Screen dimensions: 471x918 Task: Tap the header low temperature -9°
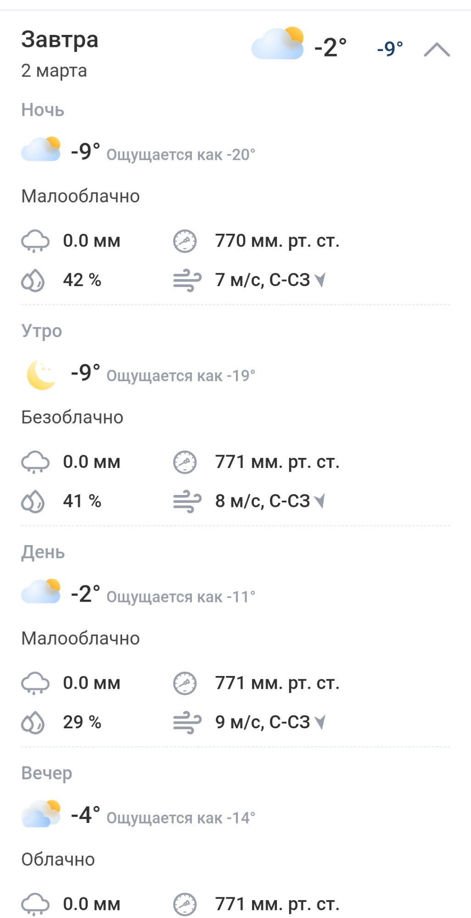click(390, 48)
